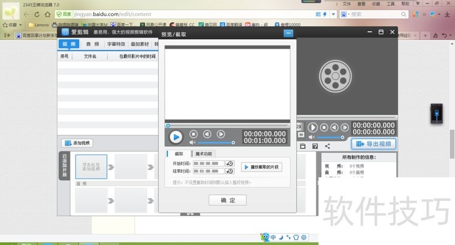455x245 pixels.
Task: Open the 音频 tab in 爱剪辑
Action: click(x=92, y=44)
